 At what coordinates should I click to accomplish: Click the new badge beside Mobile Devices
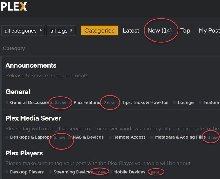pos(155,172)
